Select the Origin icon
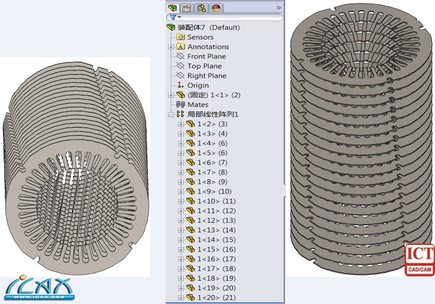 click(181, 85)
